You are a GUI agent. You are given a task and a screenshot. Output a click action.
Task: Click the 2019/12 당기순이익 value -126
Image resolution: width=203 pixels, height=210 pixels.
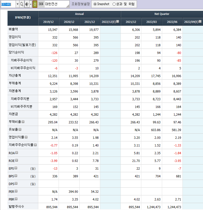pyautogui.click(x=54, y=53)
